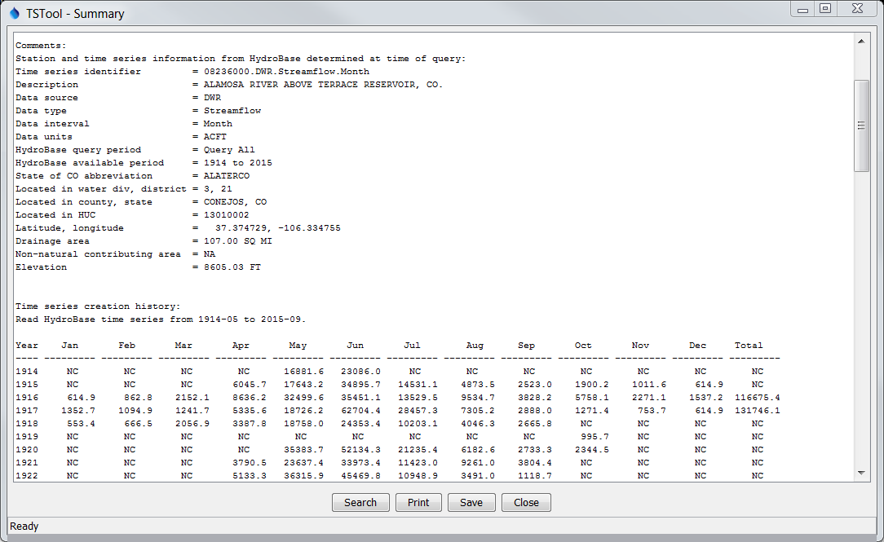Click the Search button
The height and width of the screenshot is (542, 884).
click(x=360, y=502)
